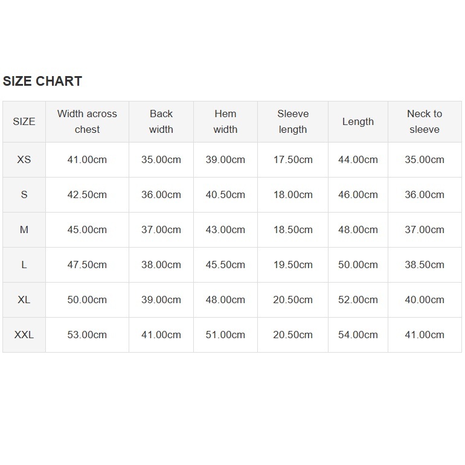The height and width of the screenshot is (465, 465).
Task: Select the 53.00cm chest width for XXL
Action: pos(87,335)
